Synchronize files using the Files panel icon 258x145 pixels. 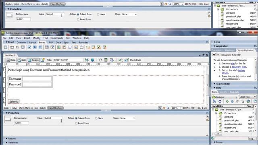248,101
